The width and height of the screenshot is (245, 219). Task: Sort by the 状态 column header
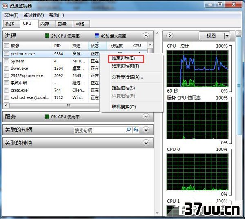click(x=98, y=46)
